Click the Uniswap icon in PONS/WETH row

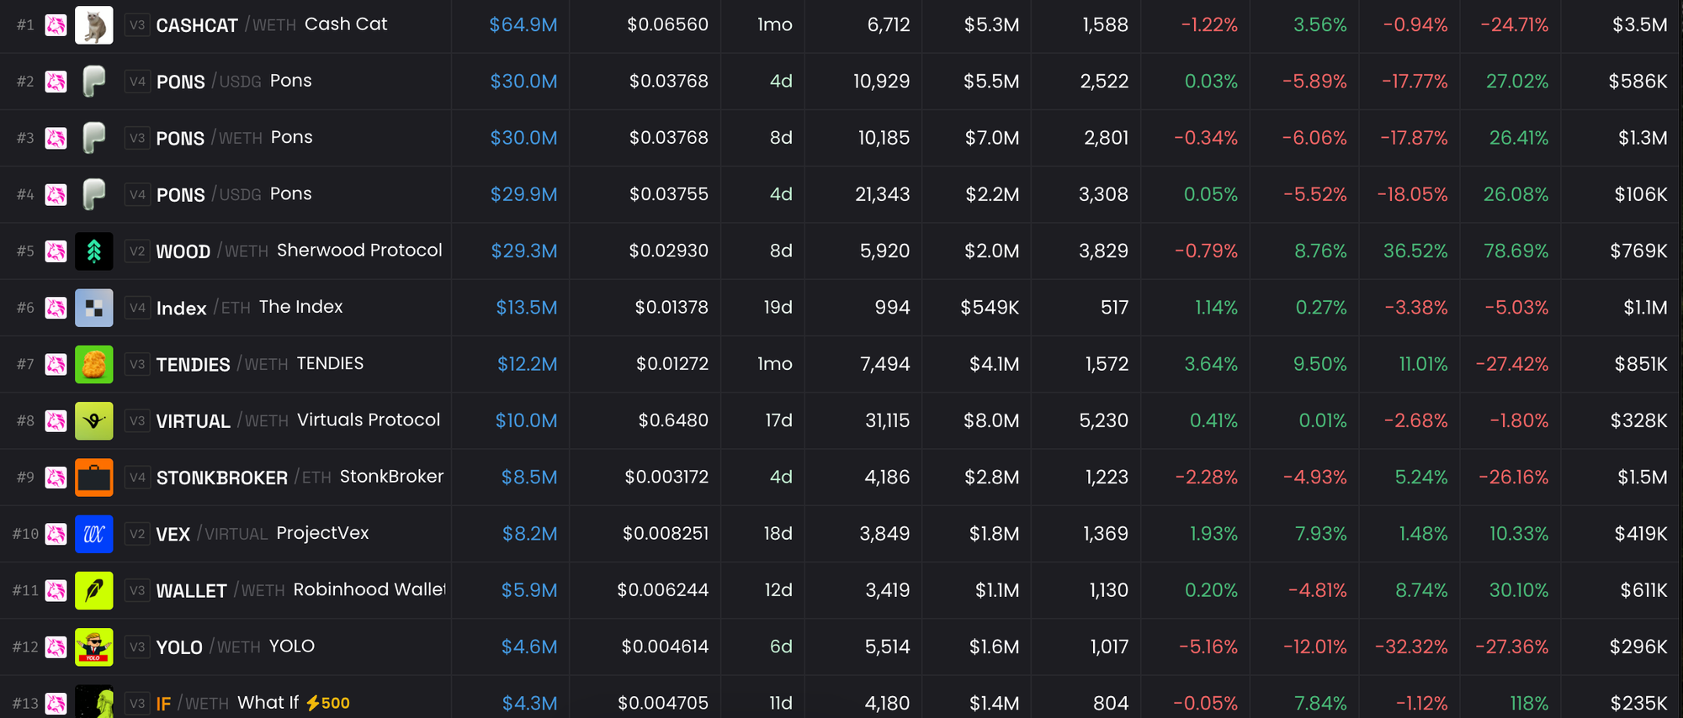click(x=56, y=138)
